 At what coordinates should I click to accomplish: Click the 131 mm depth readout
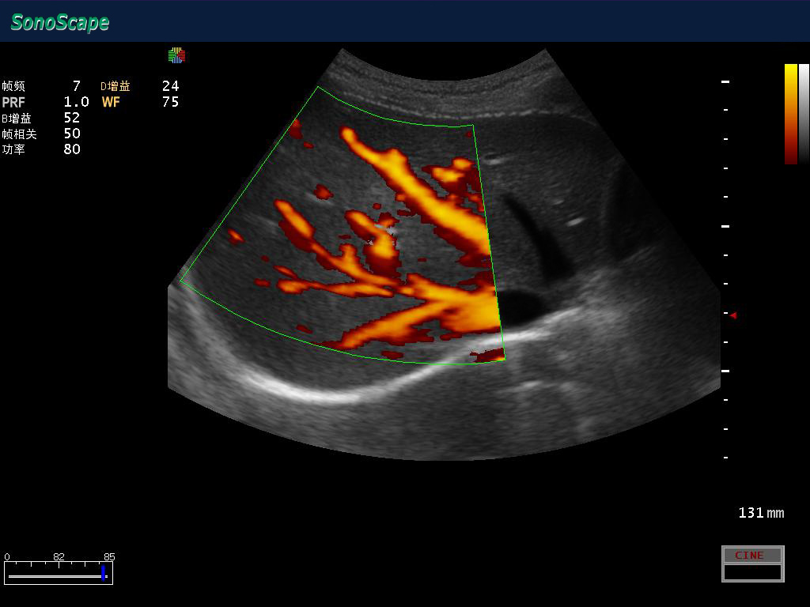(760, 513)
